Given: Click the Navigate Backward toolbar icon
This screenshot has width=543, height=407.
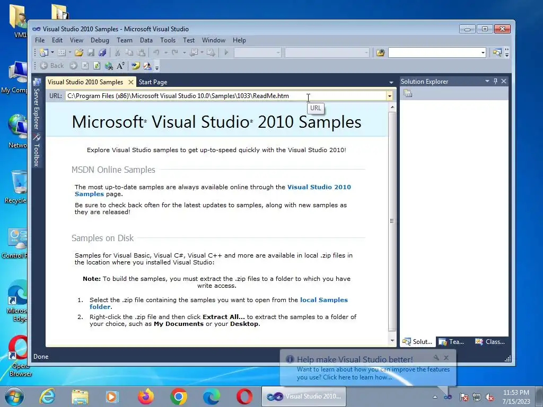Looking at the screenshot, I should coord(194,52).
